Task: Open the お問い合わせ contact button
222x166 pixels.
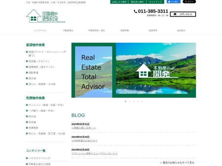Action: (183, 14)
